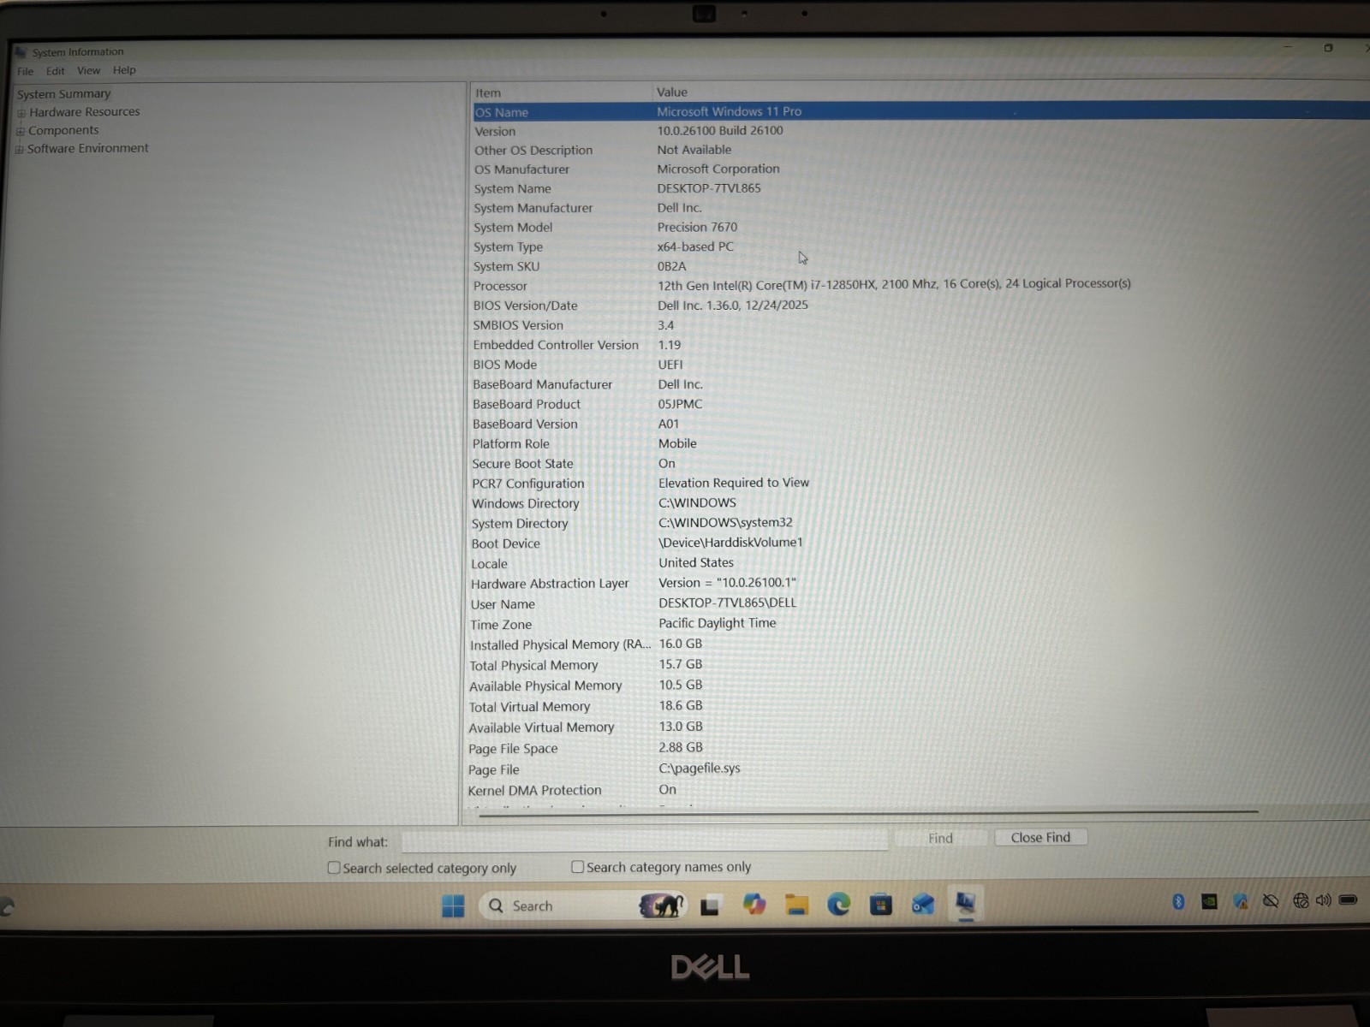Screen dimensions: 1370x1027
Task: Launch Microsoft Copilot from the taskbar
Action: pyautogui.click(x=754, y=904)
